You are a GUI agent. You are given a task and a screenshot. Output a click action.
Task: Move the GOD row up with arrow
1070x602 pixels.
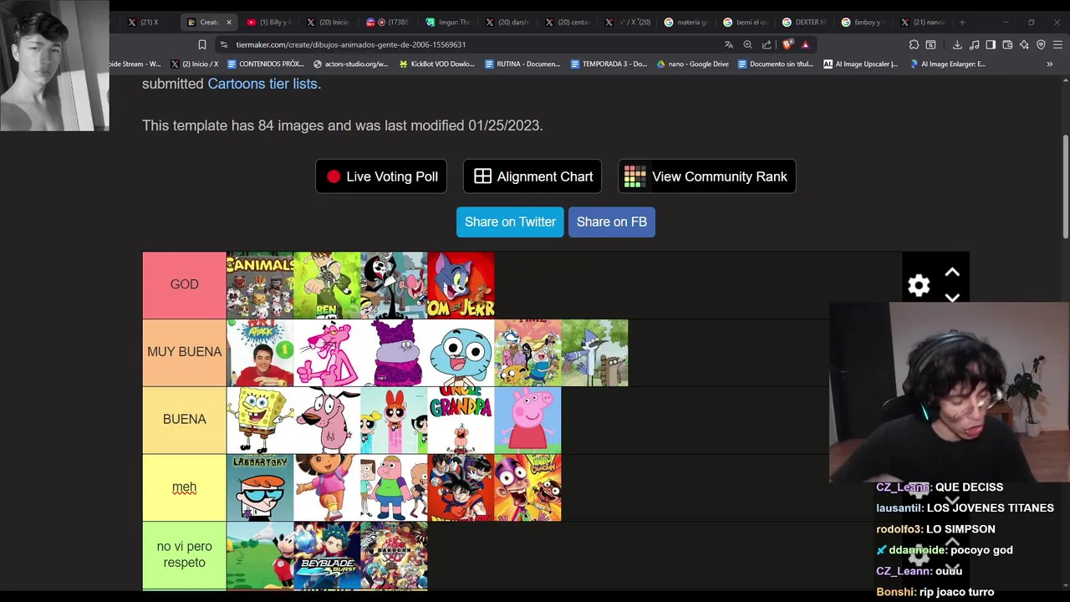952,273
